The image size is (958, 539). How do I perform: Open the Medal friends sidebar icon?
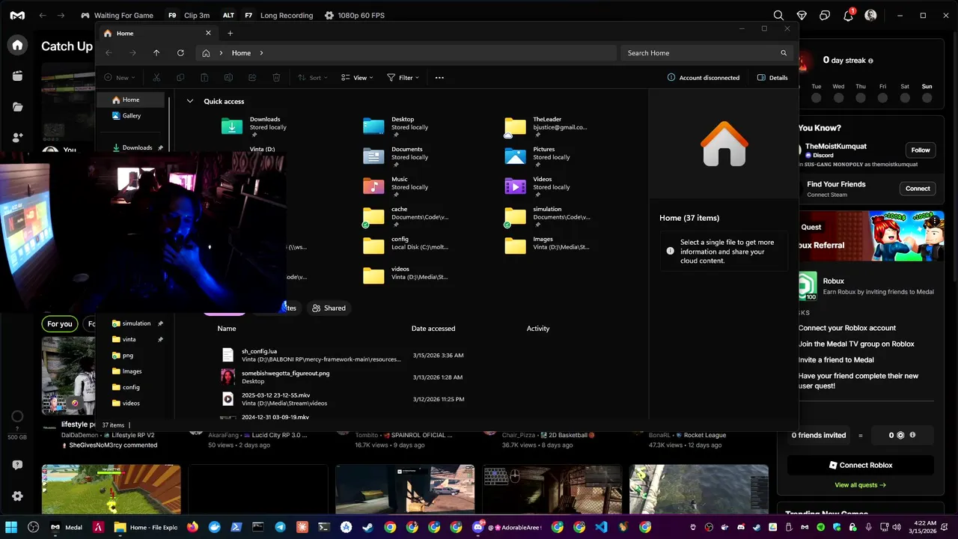point(17,138)
